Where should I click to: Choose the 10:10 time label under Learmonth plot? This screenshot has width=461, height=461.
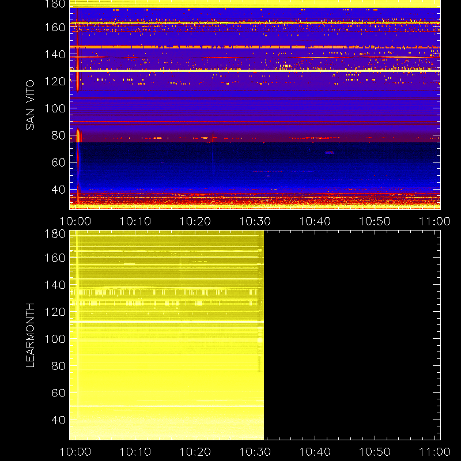[135, 452]
